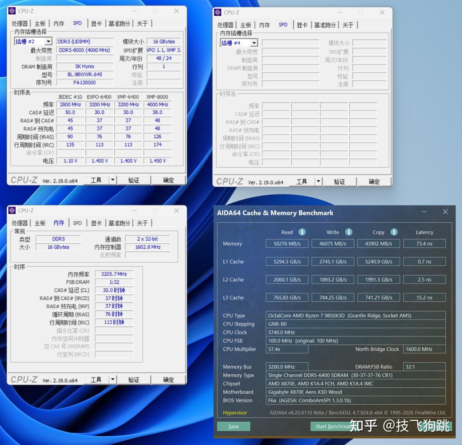Screen dimensions: 462x445
Task: Open 显卡 tab in the slot #4 window
Action: 302,25
